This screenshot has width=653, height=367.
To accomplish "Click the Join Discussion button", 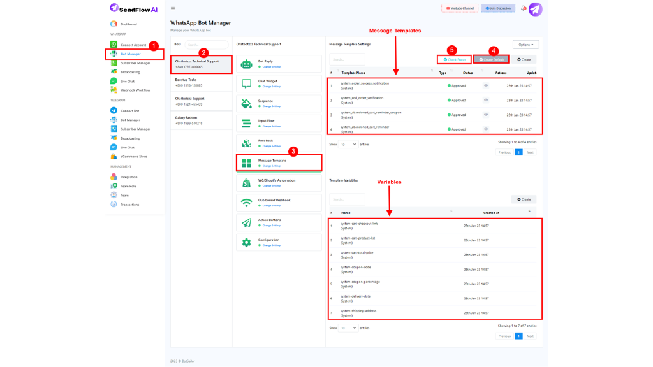I will 498,8.
